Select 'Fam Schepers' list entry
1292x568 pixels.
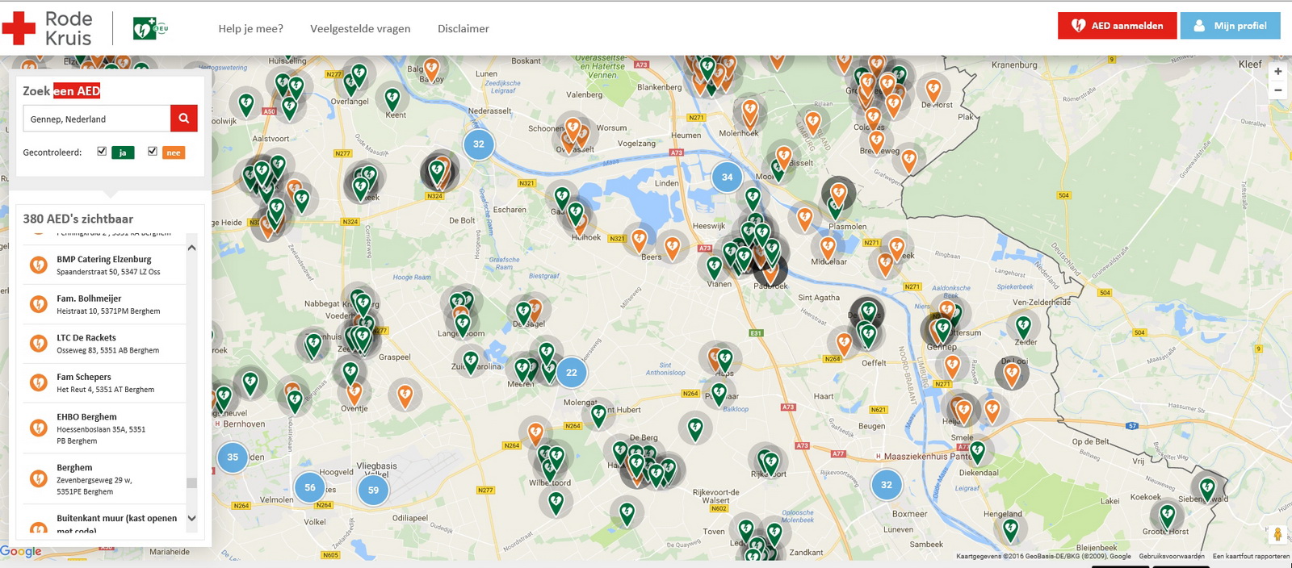pos(105,383)
